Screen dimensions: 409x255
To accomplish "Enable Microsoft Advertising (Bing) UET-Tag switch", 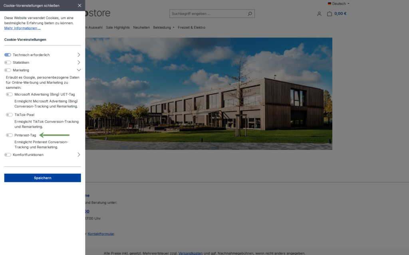I will (x=10, y=94).
